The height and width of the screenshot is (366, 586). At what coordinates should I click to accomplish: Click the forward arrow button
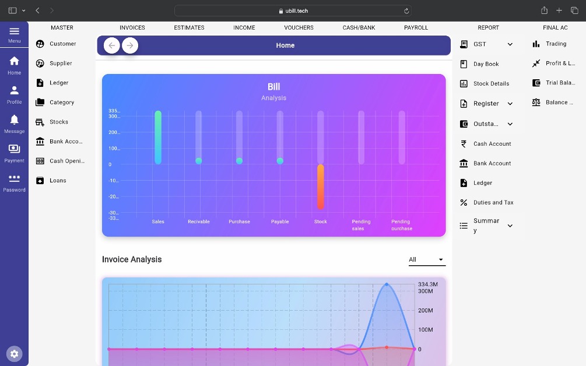pyautogui.click(x=130, y=45)
